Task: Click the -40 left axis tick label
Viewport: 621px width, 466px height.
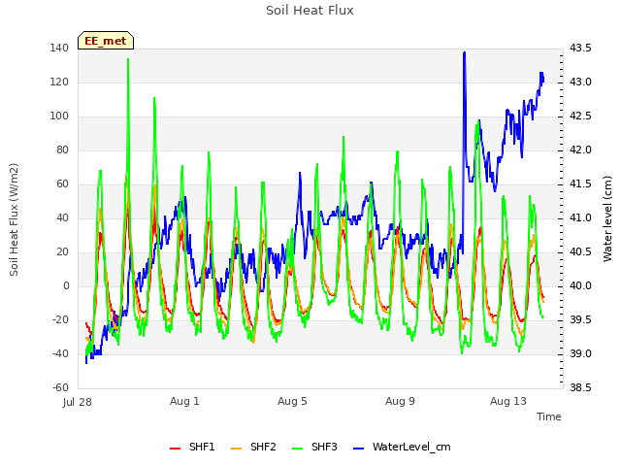Action: (x=60, y=353)
